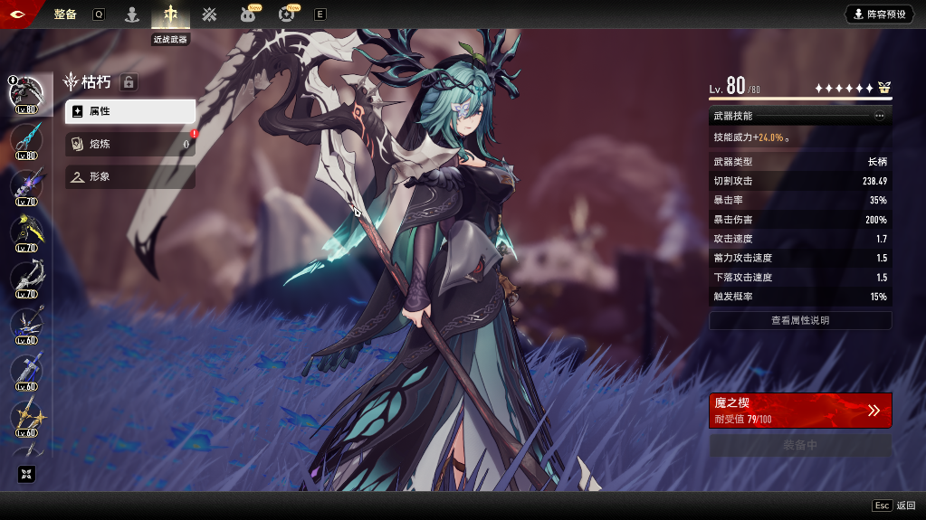Select the golden sword weapon Lv.60
Screen dimensions: 926x520
(26, 417)
